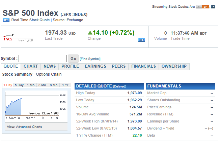The width and height of the screenshot is (220, 143).
Task: View the OWNERSHIP tab
Action: pyautogui.click(x=174, y=66)
